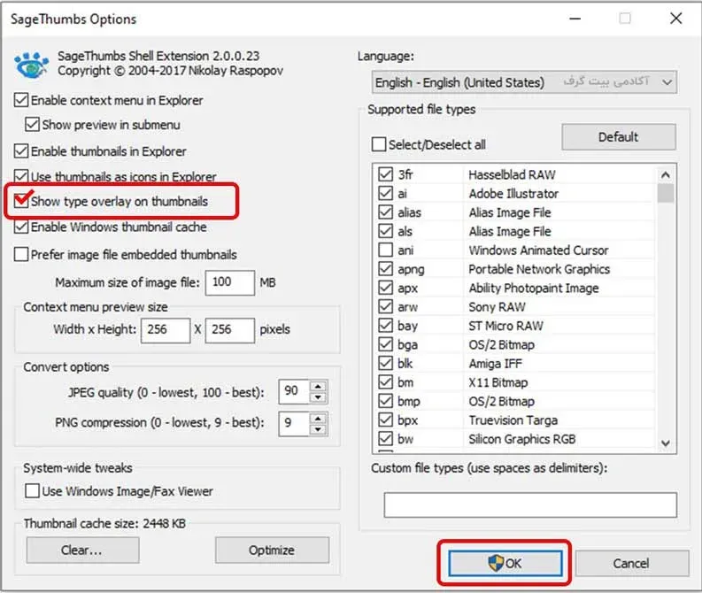Image resolution: width=702 pixels, height=593 pixels.
Task: Select the Portable Network Graphics row text
Action: [x=539, y=269]
